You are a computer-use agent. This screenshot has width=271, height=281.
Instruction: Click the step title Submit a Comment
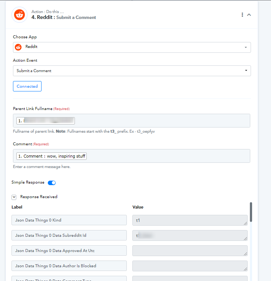pos(76,17)
